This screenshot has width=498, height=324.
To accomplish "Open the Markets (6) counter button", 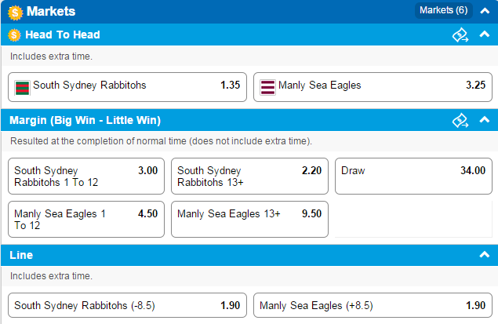I will click(x=443, y=10).
